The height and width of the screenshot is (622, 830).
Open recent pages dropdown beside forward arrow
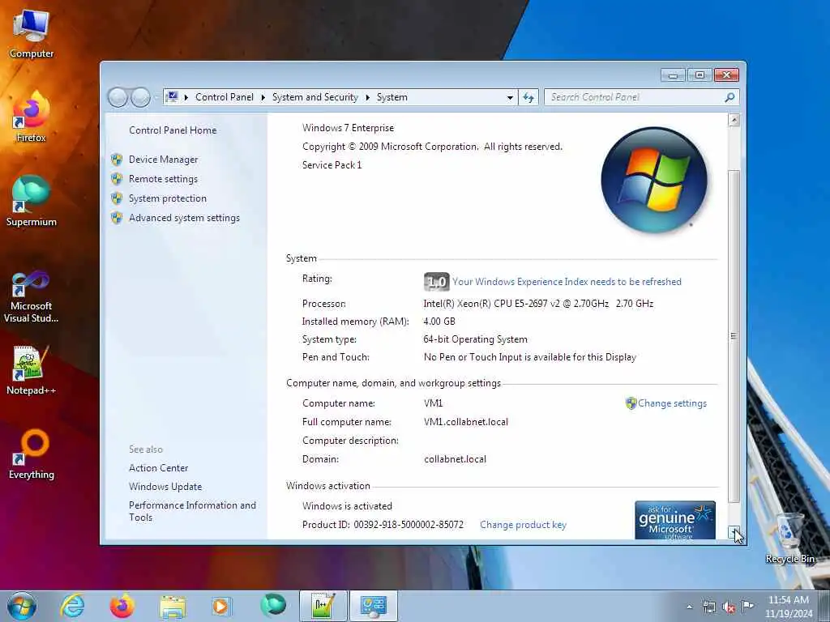point(156,97)
